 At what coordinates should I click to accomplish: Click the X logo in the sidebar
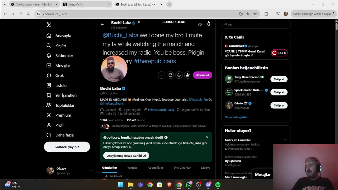click(x=49, y=25)
